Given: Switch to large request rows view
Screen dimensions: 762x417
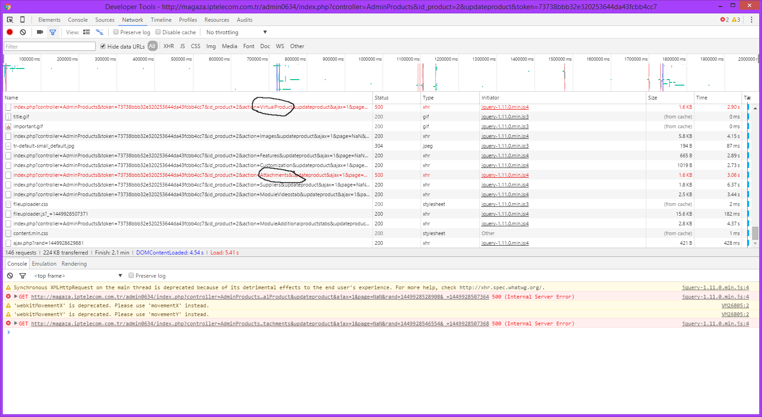Looking at the screenshot, I should tap(87, 32).
